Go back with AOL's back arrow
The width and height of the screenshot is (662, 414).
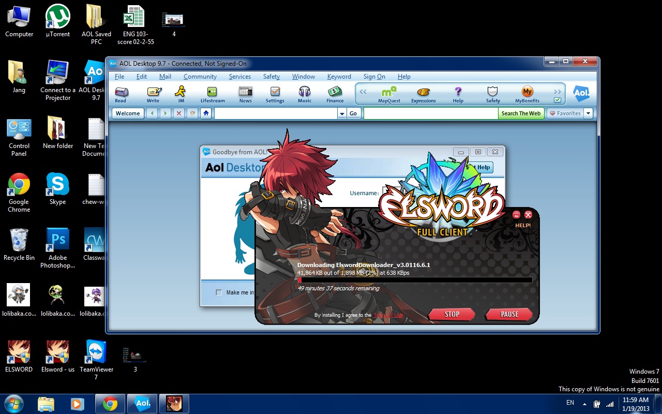152,113
